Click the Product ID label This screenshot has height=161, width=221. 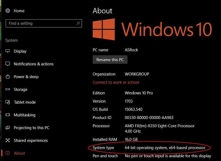(x=102, y=118)
